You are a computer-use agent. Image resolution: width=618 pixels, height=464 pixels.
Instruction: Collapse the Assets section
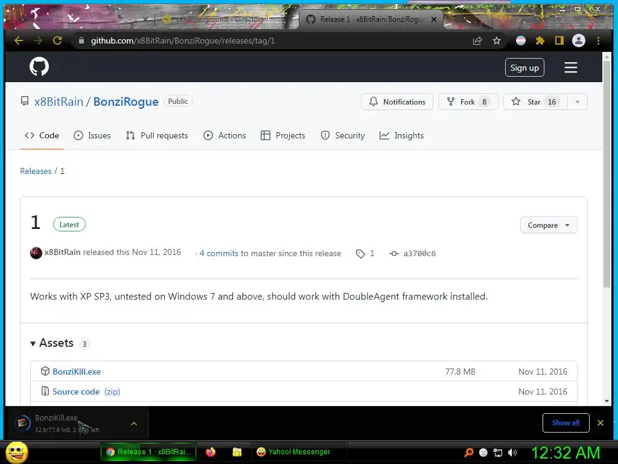point(53,343)
